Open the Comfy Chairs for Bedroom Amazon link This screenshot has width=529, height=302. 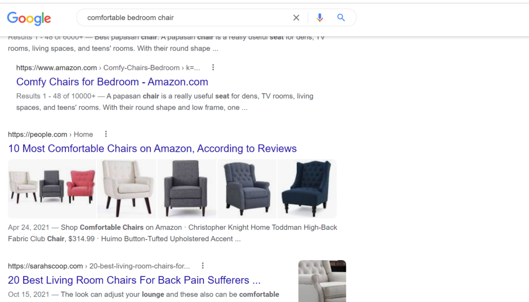click(x=112, y=82)
